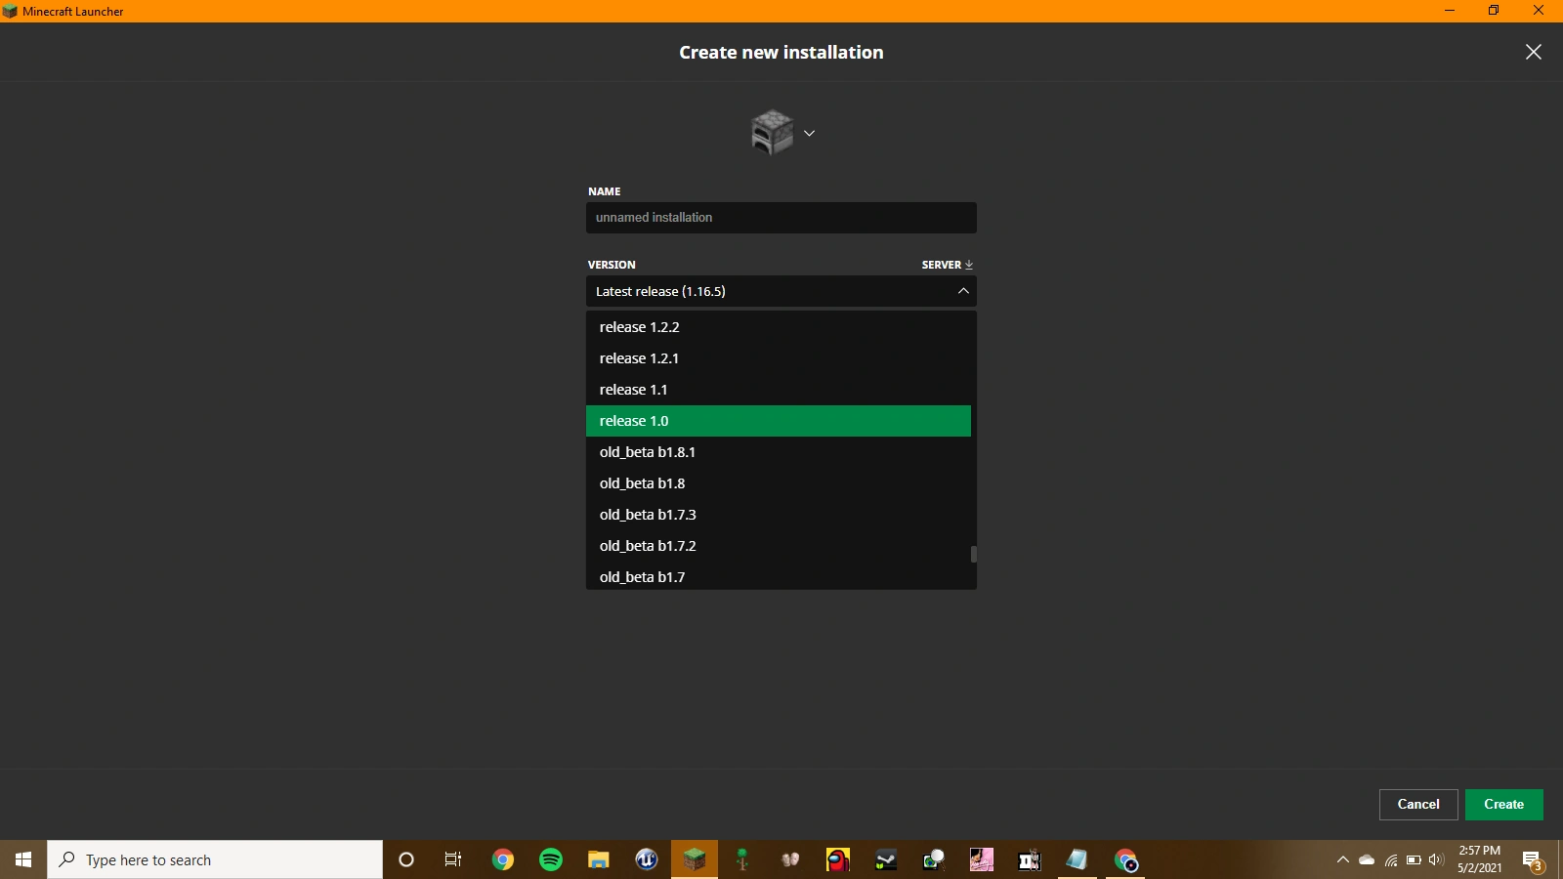Open Unreal Engine from the taskbar

[x=647, y=859]
